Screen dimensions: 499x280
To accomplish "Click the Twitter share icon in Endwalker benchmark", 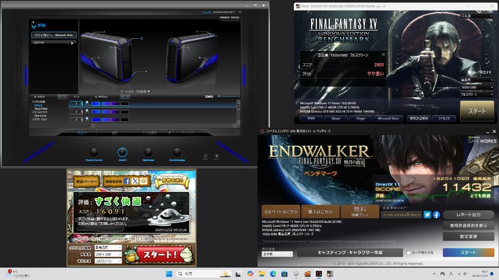I will pos(427,214).
